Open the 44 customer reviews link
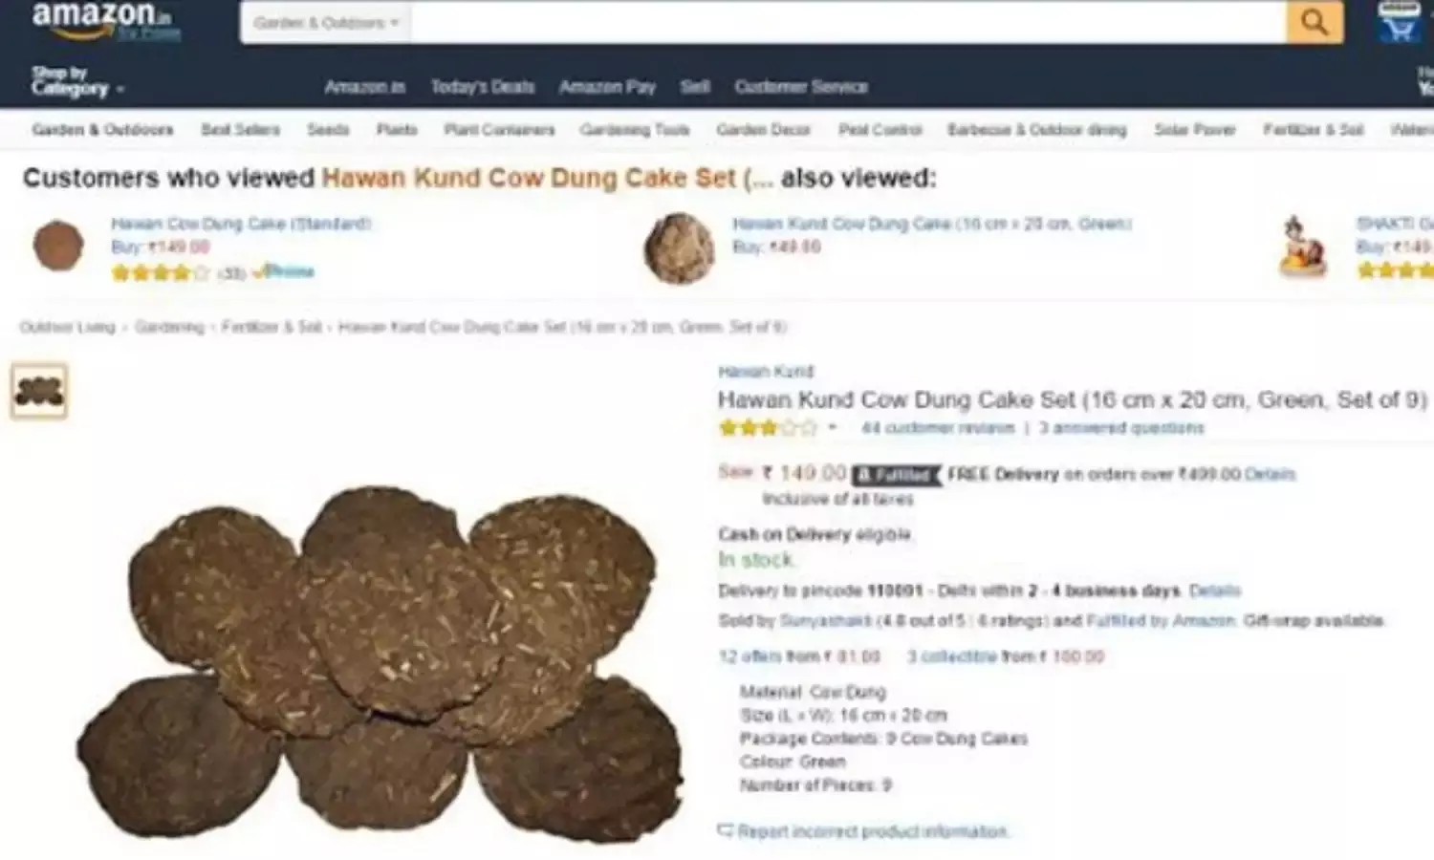The width and height of the screenshot is (1434, 860). [x=938, y=428]
